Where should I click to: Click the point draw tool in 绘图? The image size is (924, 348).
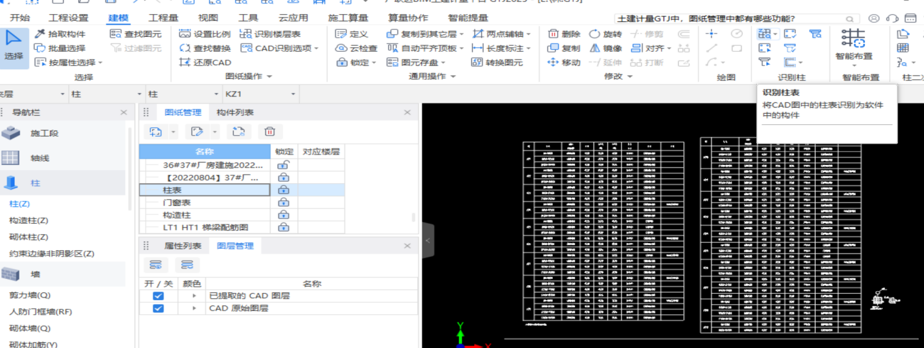(712, 34)
